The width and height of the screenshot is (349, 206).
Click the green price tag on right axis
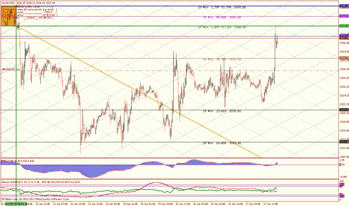(x=344, y=26)
